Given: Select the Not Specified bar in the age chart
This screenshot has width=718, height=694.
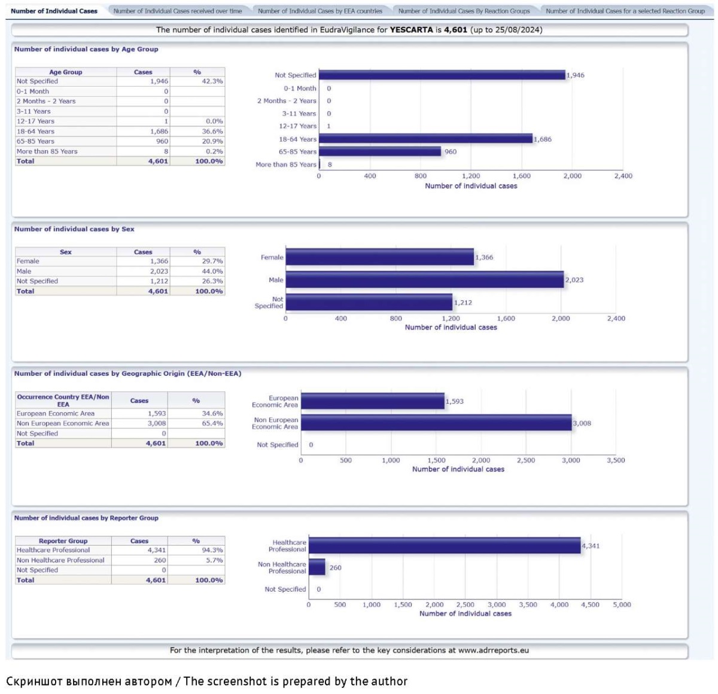Looking at the screenshot, I should coord(442,75).
